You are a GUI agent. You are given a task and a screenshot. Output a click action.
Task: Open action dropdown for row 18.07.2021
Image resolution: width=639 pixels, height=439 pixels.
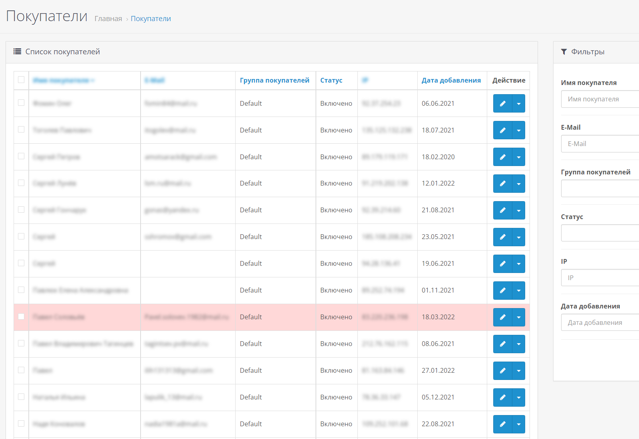tap(519, 130)
